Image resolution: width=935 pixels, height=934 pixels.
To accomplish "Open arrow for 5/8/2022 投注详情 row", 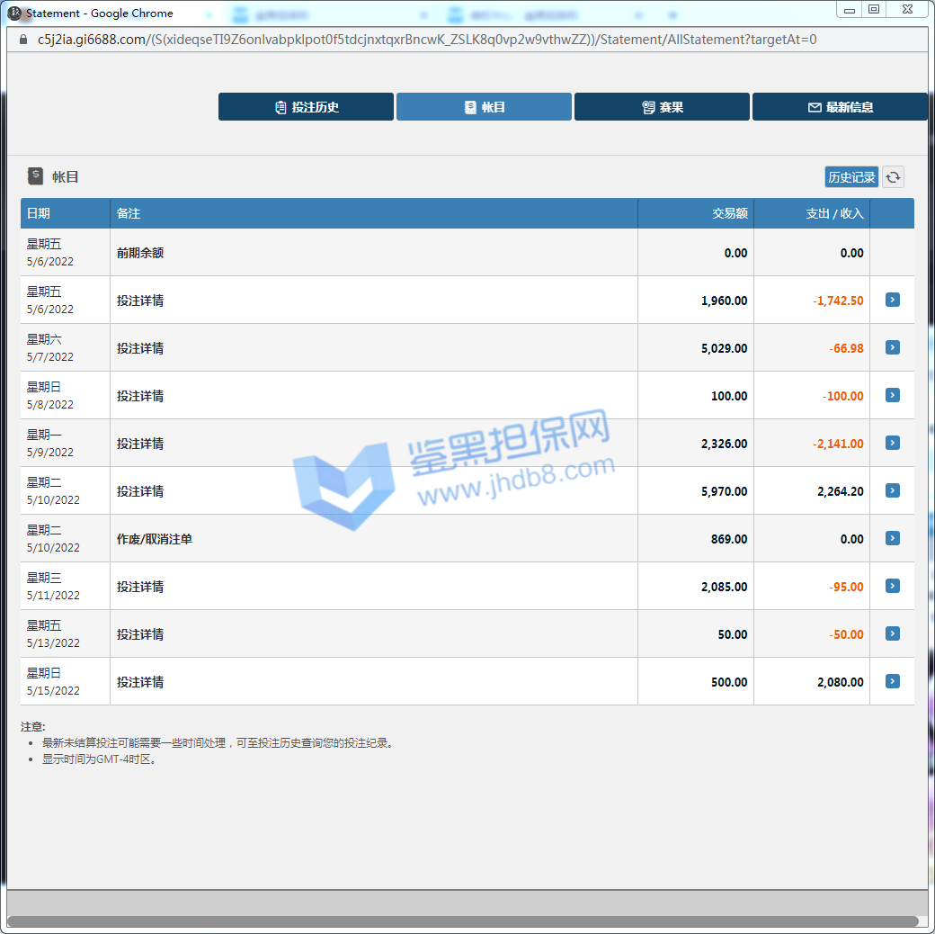I will (892, 395).
